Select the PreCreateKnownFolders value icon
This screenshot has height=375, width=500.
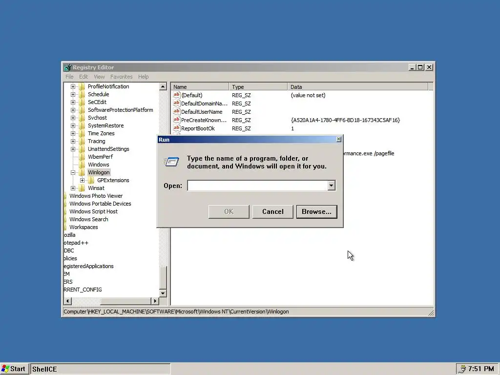point(177,120)
